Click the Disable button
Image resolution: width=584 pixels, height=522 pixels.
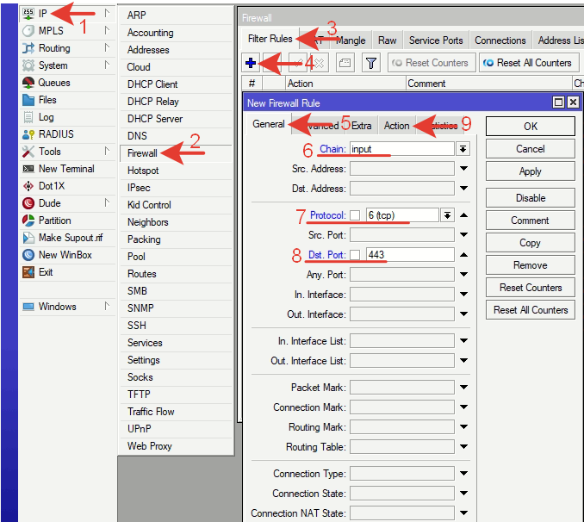tap(531, 198)
